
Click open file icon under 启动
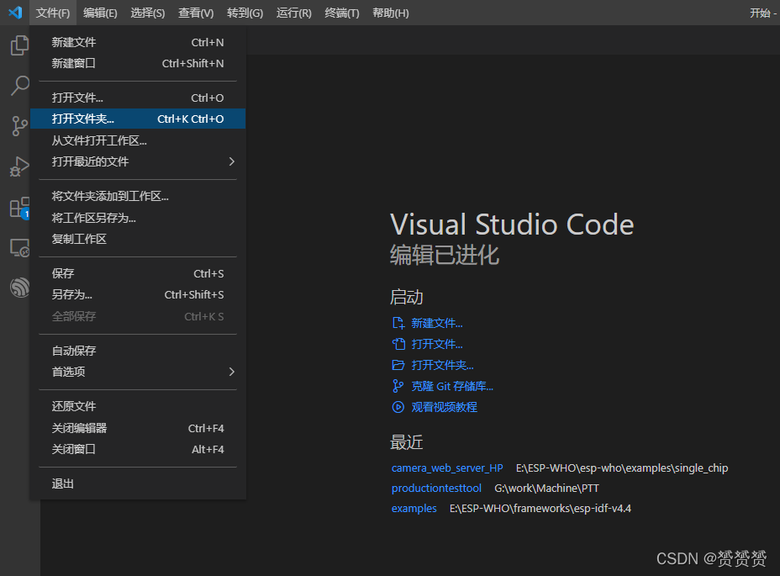pyautogui.click(x=398, y=344)
